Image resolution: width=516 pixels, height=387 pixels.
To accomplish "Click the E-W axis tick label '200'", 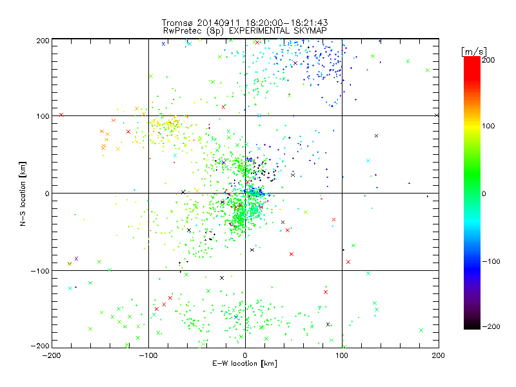I will pos(439,355).
